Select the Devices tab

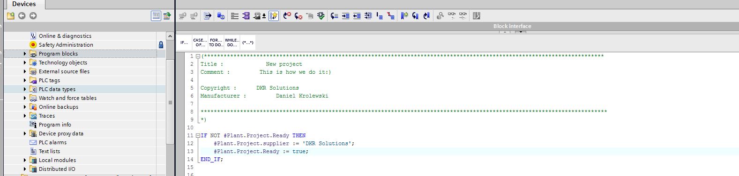pyautogui.click(x=24, y=4)
